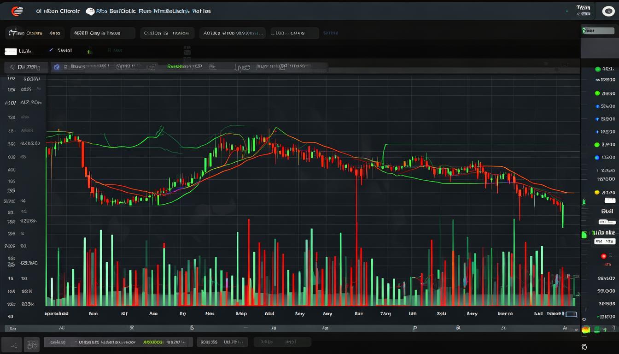Click the pen icon beside the white rectangle
Screen dimensions: 619x354
coord(51,50)
